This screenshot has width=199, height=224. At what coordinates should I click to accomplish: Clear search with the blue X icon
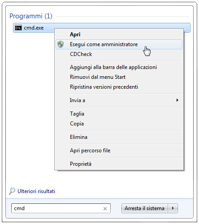click(105, 208)
